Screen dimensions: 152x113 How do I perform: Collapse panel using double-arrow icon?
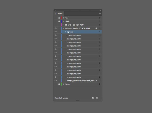click(100, 10)
